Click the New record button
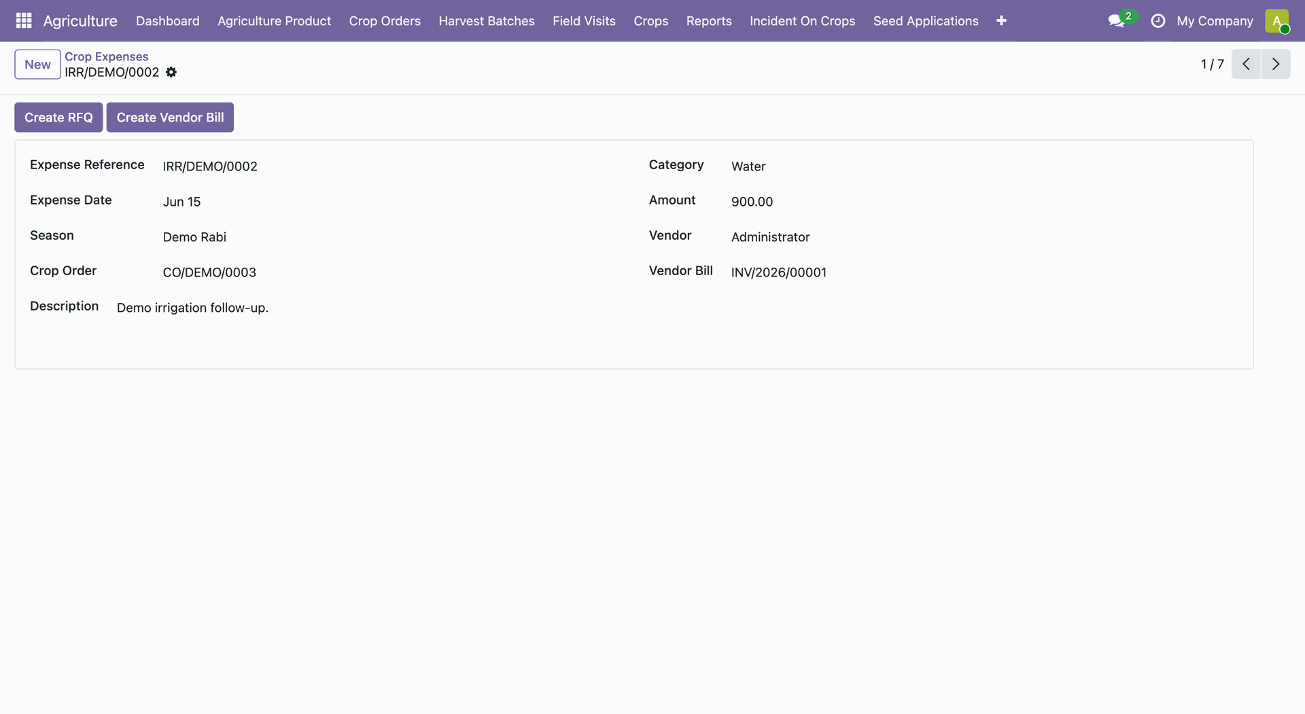Viewport: 1305px width, 714px height. coord(37,65)
